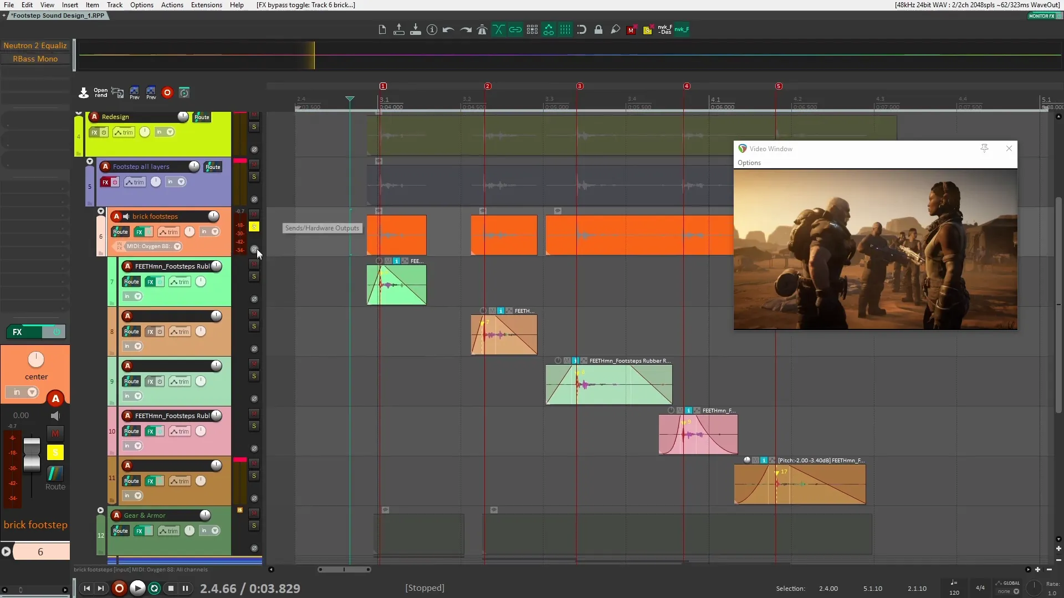Open the Insert menu
The height and width of the screenshot is (598, 1064).
[x=70, y=5]
